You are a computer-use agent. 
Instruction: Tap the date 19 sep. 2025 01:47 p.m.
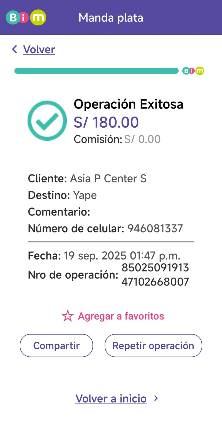click(x=122, y=256)
